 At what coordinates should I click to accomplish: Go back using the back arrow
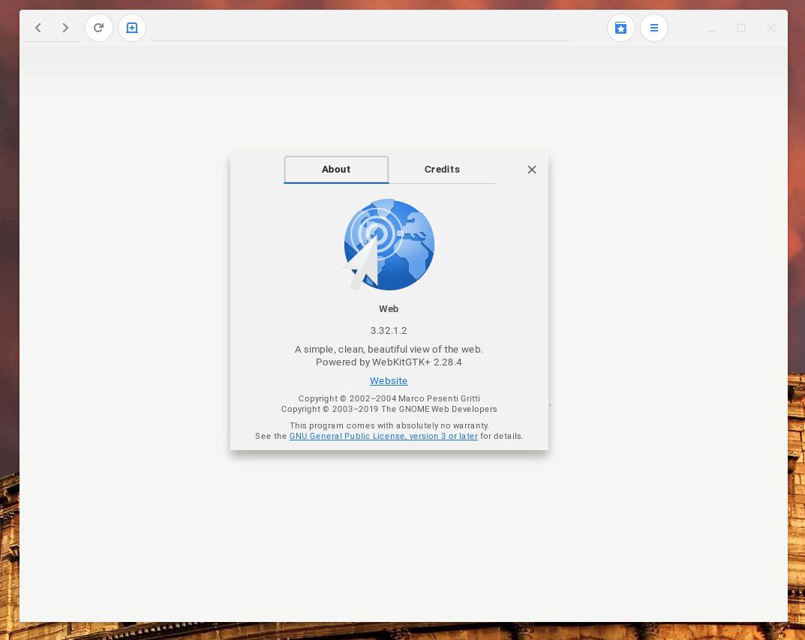tap(38, 28)
